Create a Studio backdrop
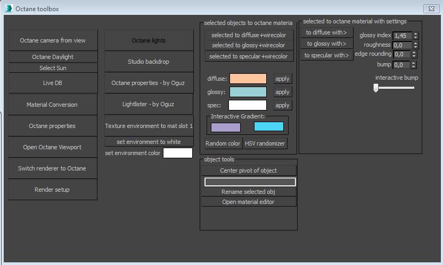This screenshot has height=265, width=443. 149,62
